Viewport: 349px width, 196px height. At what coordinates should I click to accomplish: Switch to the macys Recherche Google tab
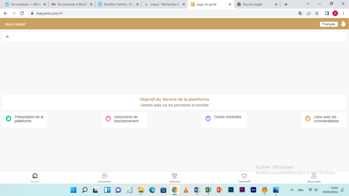point(164,4)
